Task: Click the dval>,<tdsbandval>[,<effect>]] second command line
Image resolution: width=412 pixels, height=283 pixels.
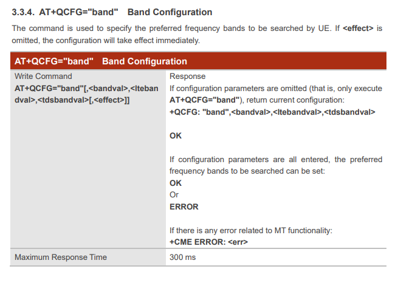Action: (72, 100)
